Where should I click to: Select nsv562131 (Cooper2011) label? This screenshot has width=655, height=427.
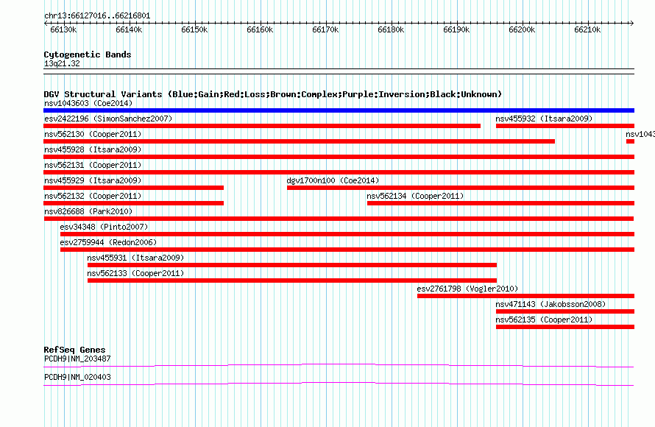tap(93, 165)
